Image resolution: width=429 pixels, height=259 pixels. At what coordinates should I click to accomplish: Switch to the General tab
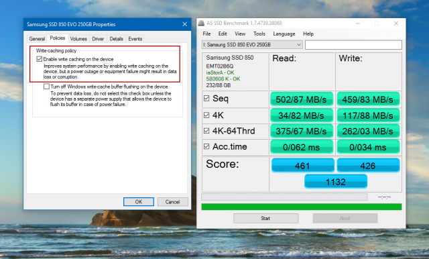point(37,39)
